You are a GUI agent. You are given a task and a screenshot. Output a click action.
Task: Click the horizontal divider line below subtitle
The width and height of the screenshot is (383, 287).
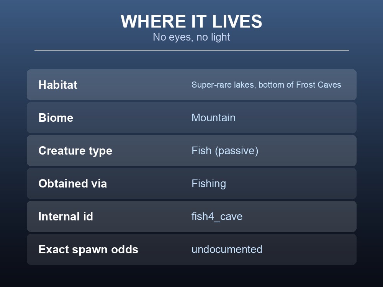click(x=191, y=50)
